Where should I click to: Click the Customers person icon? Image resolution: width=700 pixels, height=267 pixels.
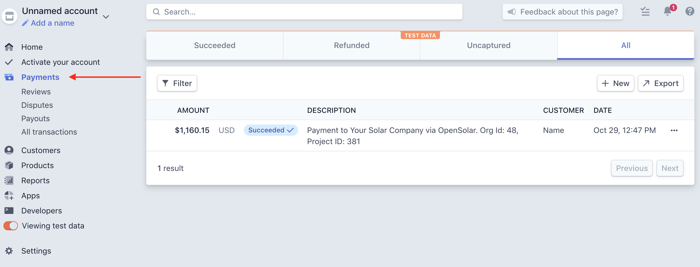pos(9,150)
